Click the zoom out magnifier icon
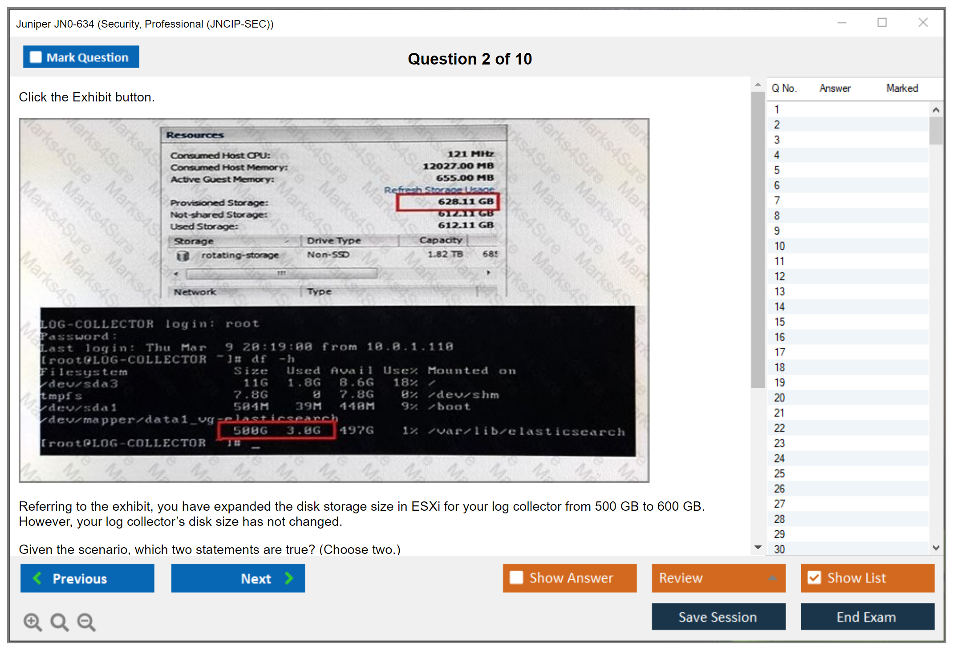This screenshot has height=654, width=957. 86,622
